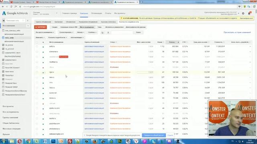Click the campaign search field in sidebar
257x144 pixels.
pos(15,20)
